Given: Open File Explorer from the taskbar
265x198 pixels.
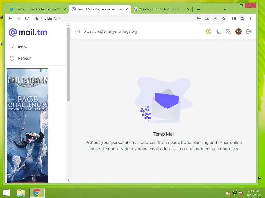Looking at the screenshot, I should point(21,193).
